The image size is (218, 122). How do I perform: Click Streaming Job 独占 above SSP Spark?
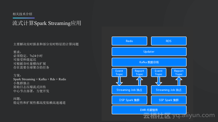click(x=169, y=90)
